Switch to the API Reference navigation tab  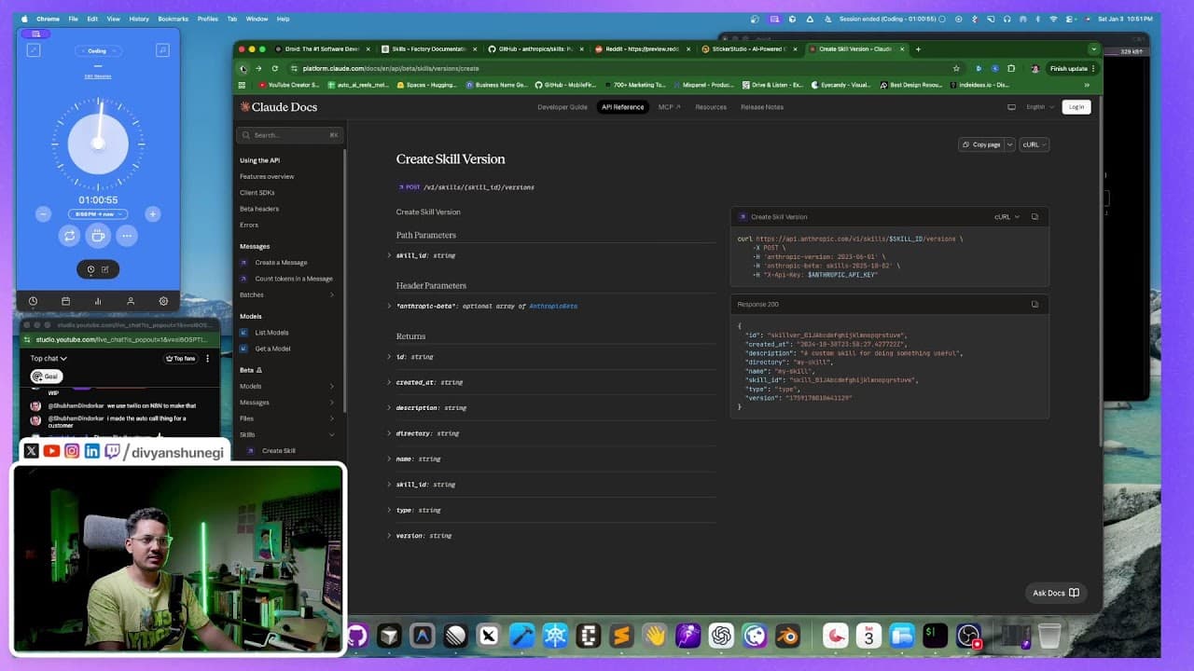[x=622, y=106]
